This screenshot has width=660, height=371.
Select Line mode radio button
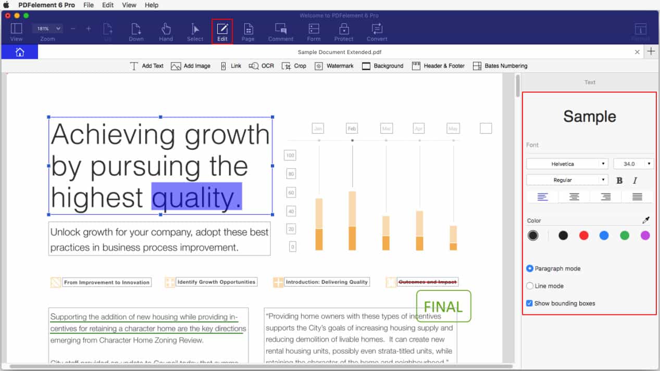pos(530,286)
